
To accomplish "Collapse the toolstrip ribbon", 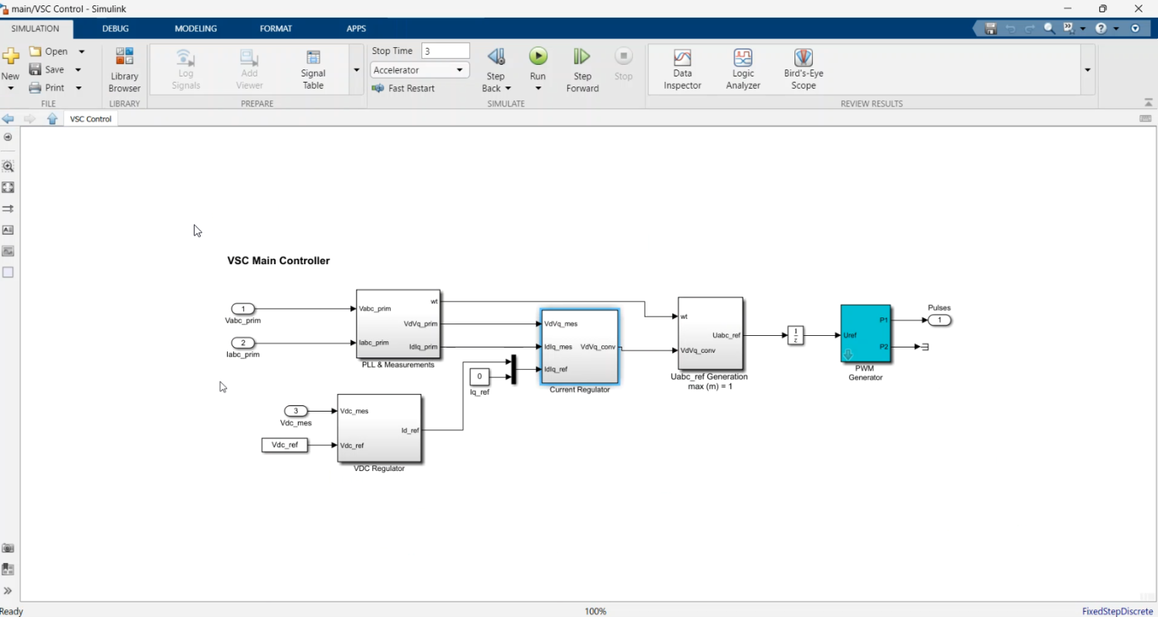I will tap(1146, 103).
